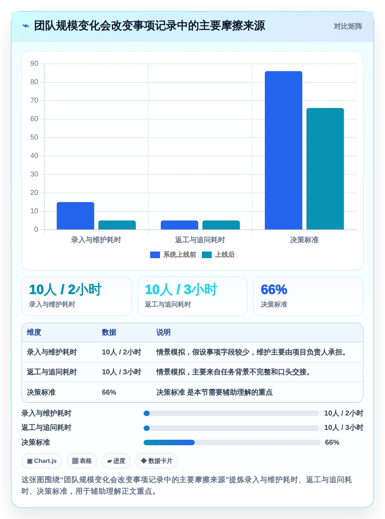Toggle the 系统上线前 legend swatch
The height and width of the screenshot is (519, 385).
(155, 255)
